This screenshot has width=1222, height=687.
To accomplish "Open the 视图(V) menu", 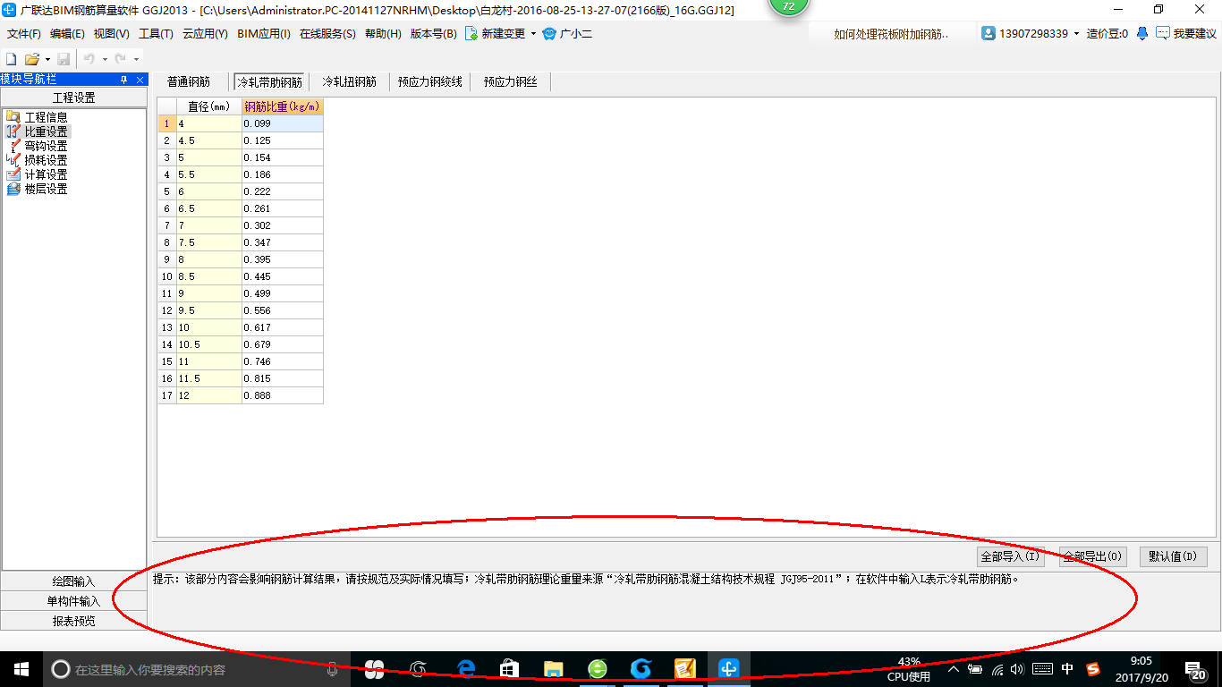I will click(111, 34).
